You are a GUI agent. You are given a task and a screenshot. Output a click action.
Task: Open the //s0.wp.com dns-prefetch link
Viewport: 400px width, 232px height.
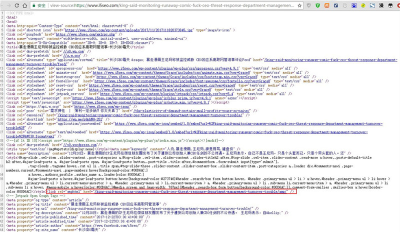[x=73, y=51]
